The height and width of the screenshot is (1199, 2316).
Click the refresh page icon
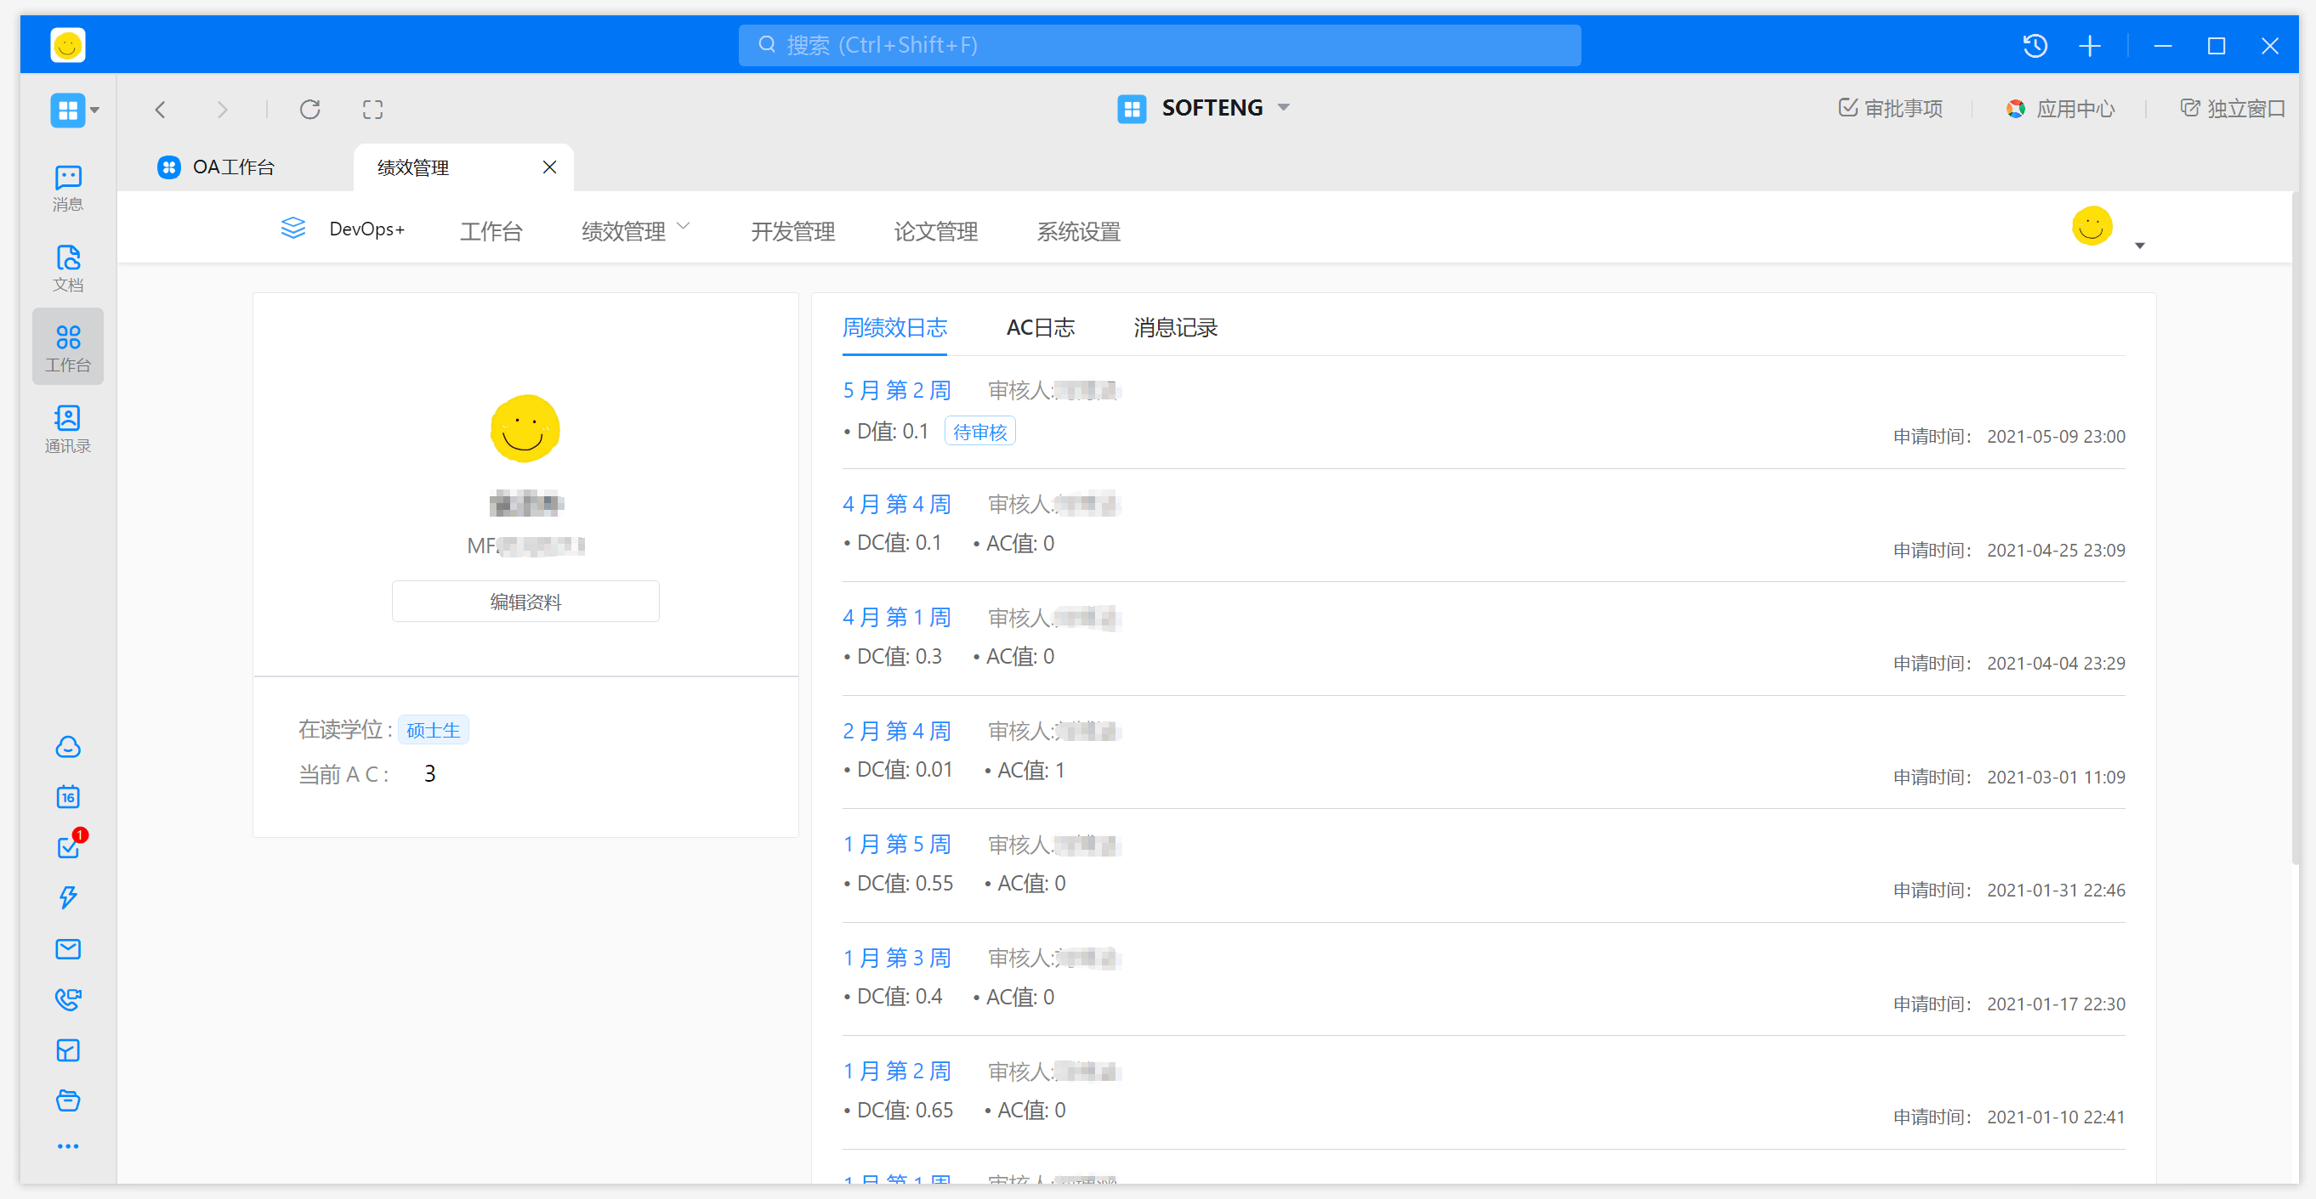click(310, 110)
